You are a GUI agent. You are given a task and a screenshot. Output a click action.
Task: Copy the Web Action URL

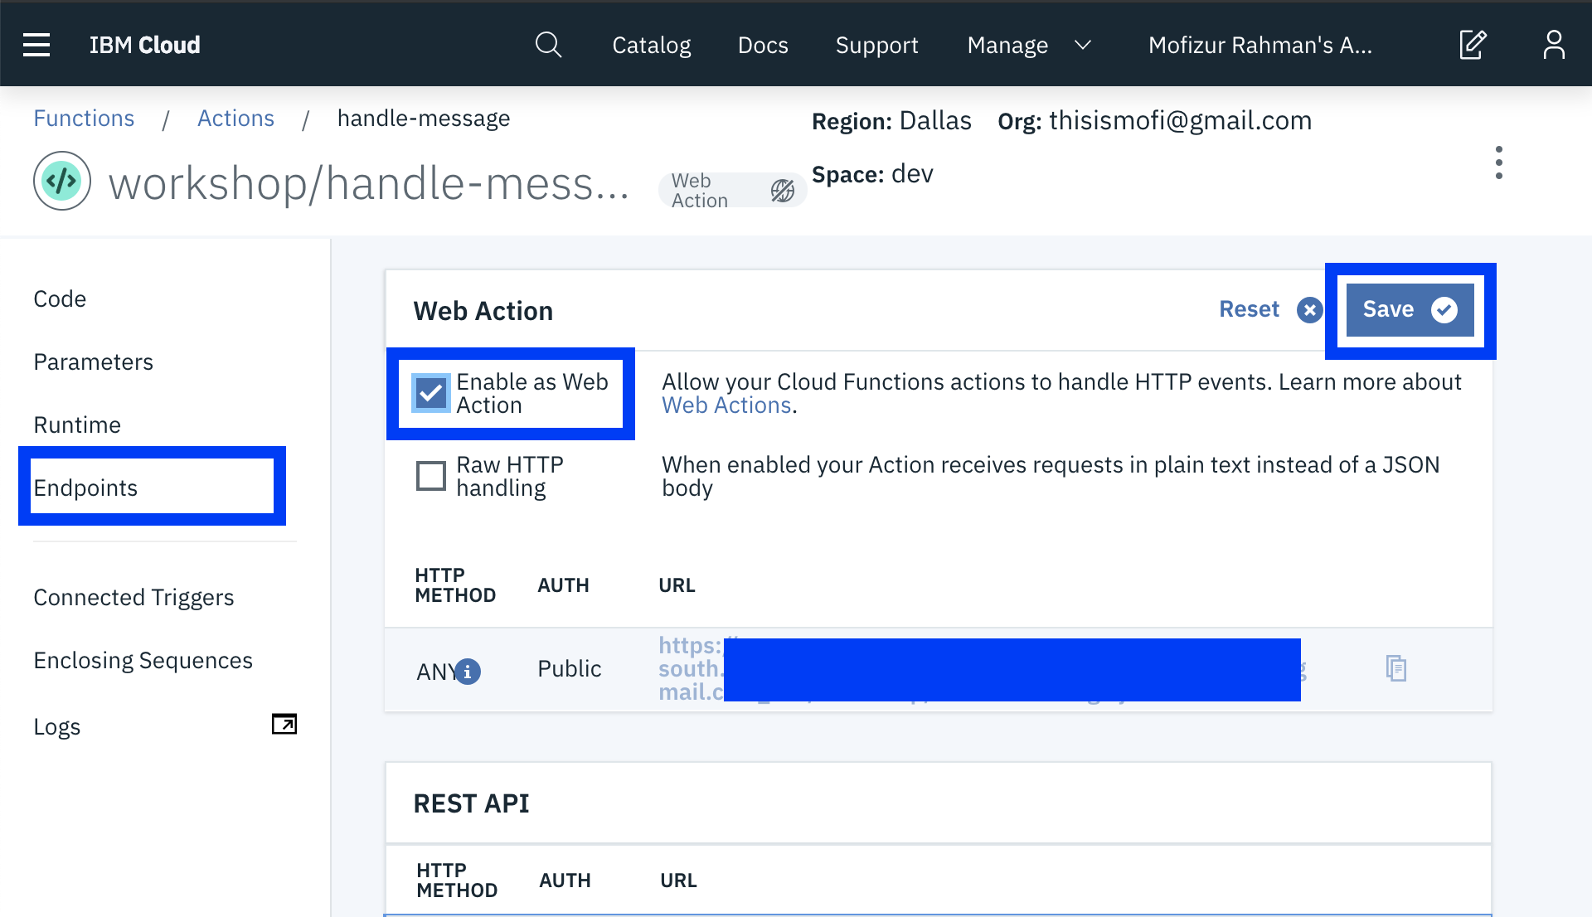[1396, 668]
